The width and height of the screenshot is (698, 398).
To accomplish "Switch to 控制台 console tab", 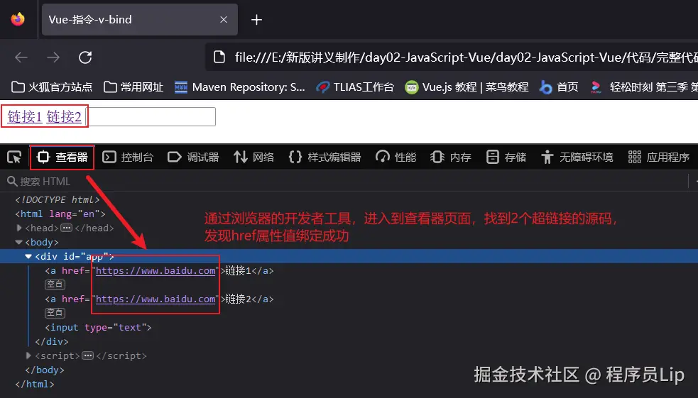I will pos(128,157).
